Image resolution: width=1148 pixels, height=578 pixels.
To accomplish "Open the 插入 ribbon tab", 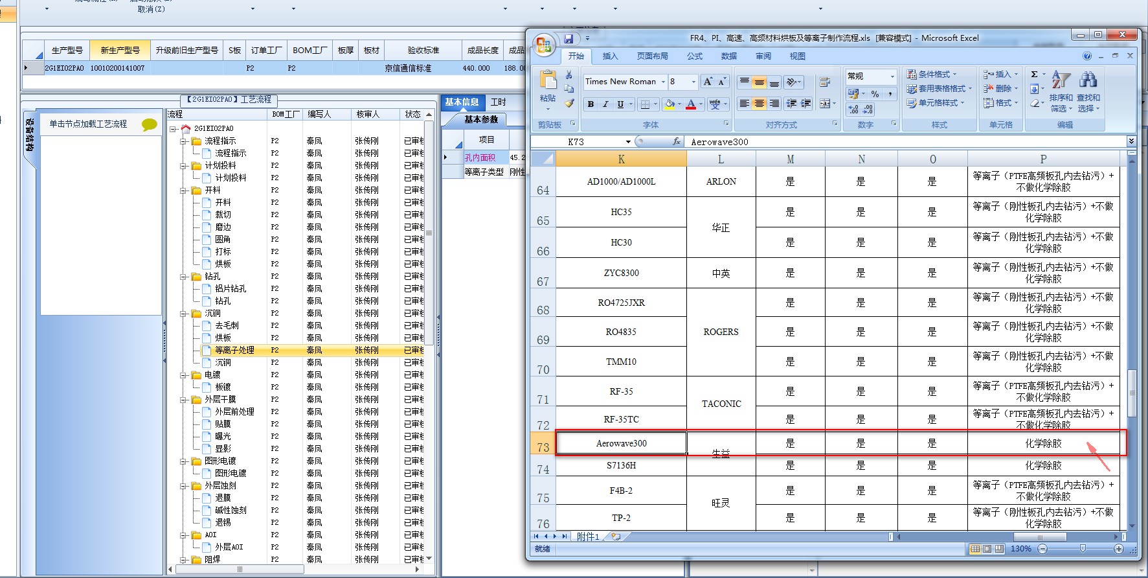I will (x=610, y=56).
